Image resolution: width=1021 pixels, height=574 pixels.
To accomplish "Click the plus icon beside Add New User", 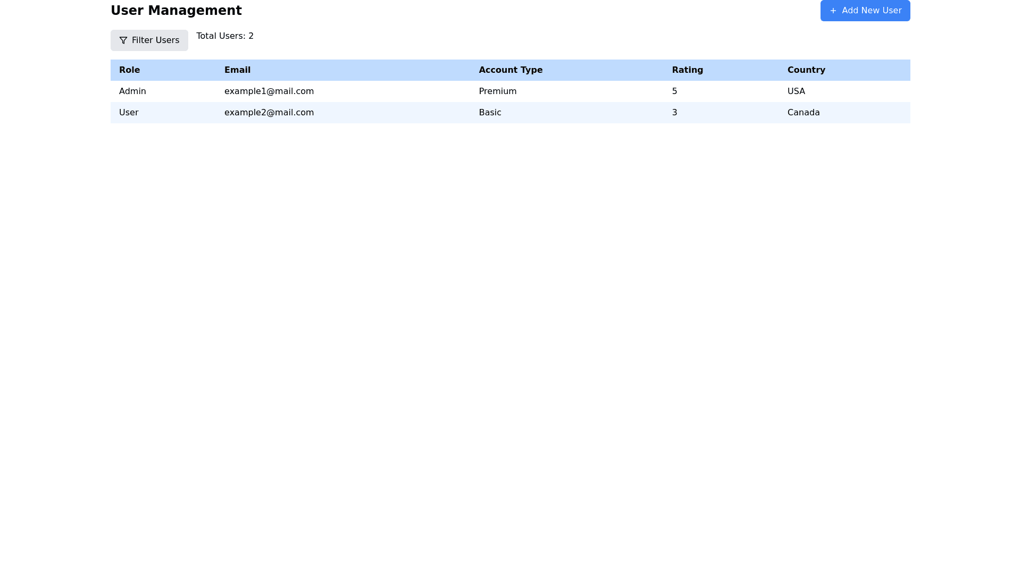I will click(x=833, y=11).
